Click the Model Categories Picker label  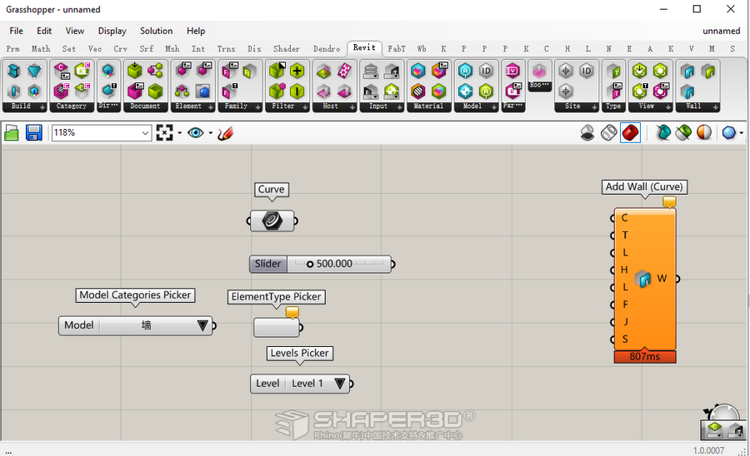point(135,295)
